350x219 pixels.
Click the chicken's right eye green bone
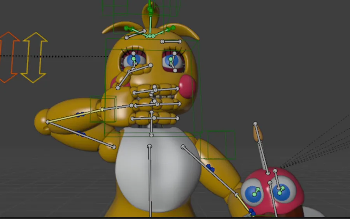tap(171, 60)
